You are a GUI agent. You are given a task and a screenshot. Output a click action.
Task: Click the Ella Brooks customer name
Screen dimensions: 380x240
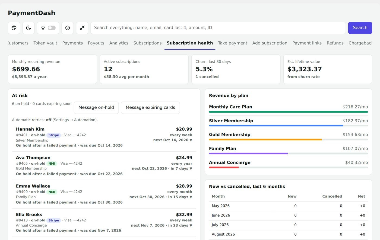pyautogui.click(x=29, y=215)
